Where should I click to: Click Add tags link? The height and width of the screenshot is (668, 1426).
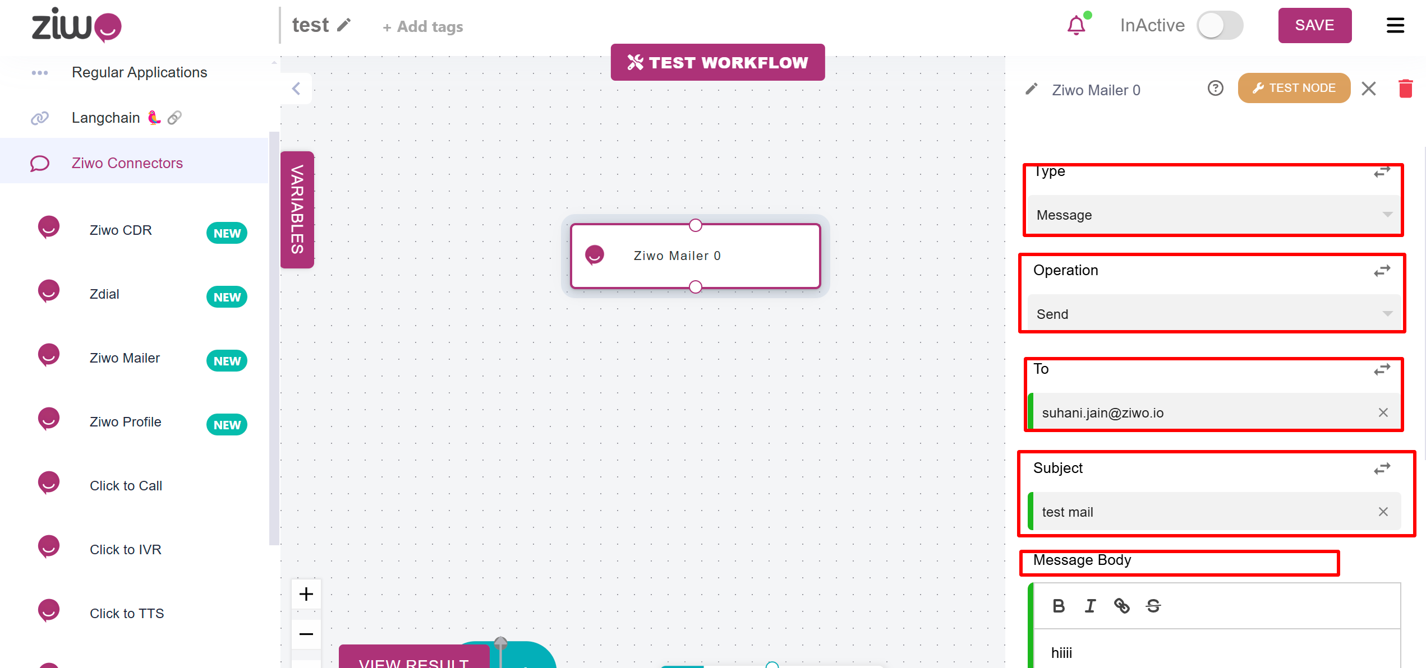tap(423, 26)
